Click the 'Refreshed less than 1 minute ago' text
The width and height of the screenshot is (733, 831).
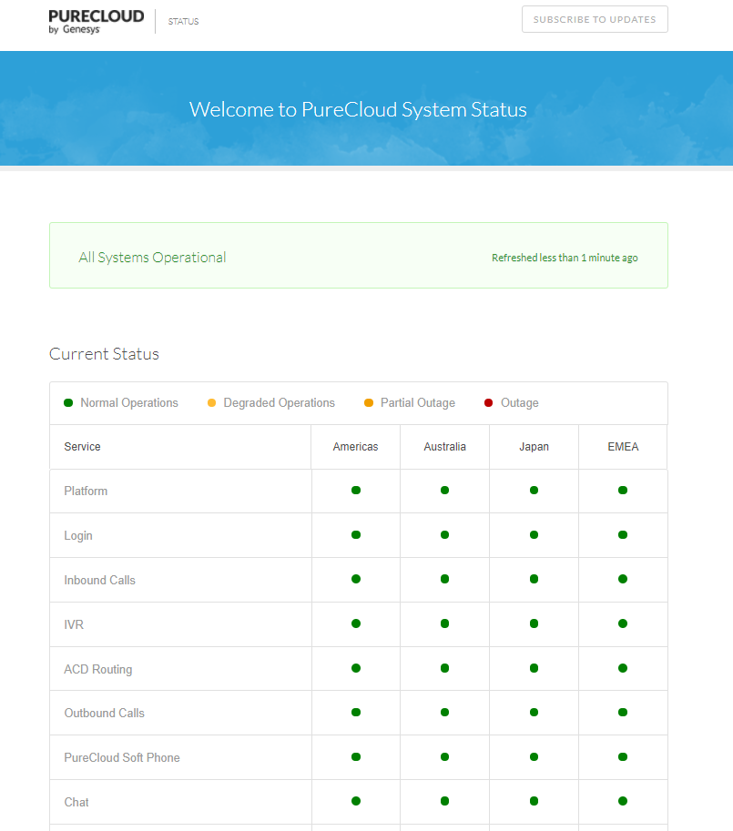(565, 258)
